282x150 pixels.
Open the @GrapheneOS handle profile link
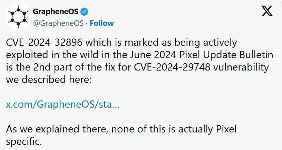pyautogui.click(x=59, y=23)
